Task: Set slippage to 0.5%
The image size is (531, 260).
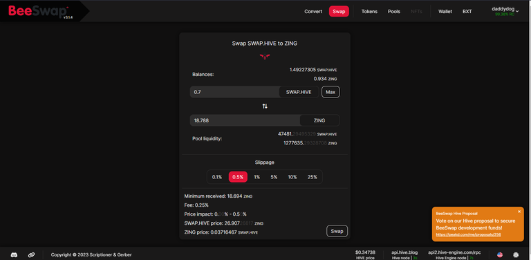Action: [x=238, y=177]
